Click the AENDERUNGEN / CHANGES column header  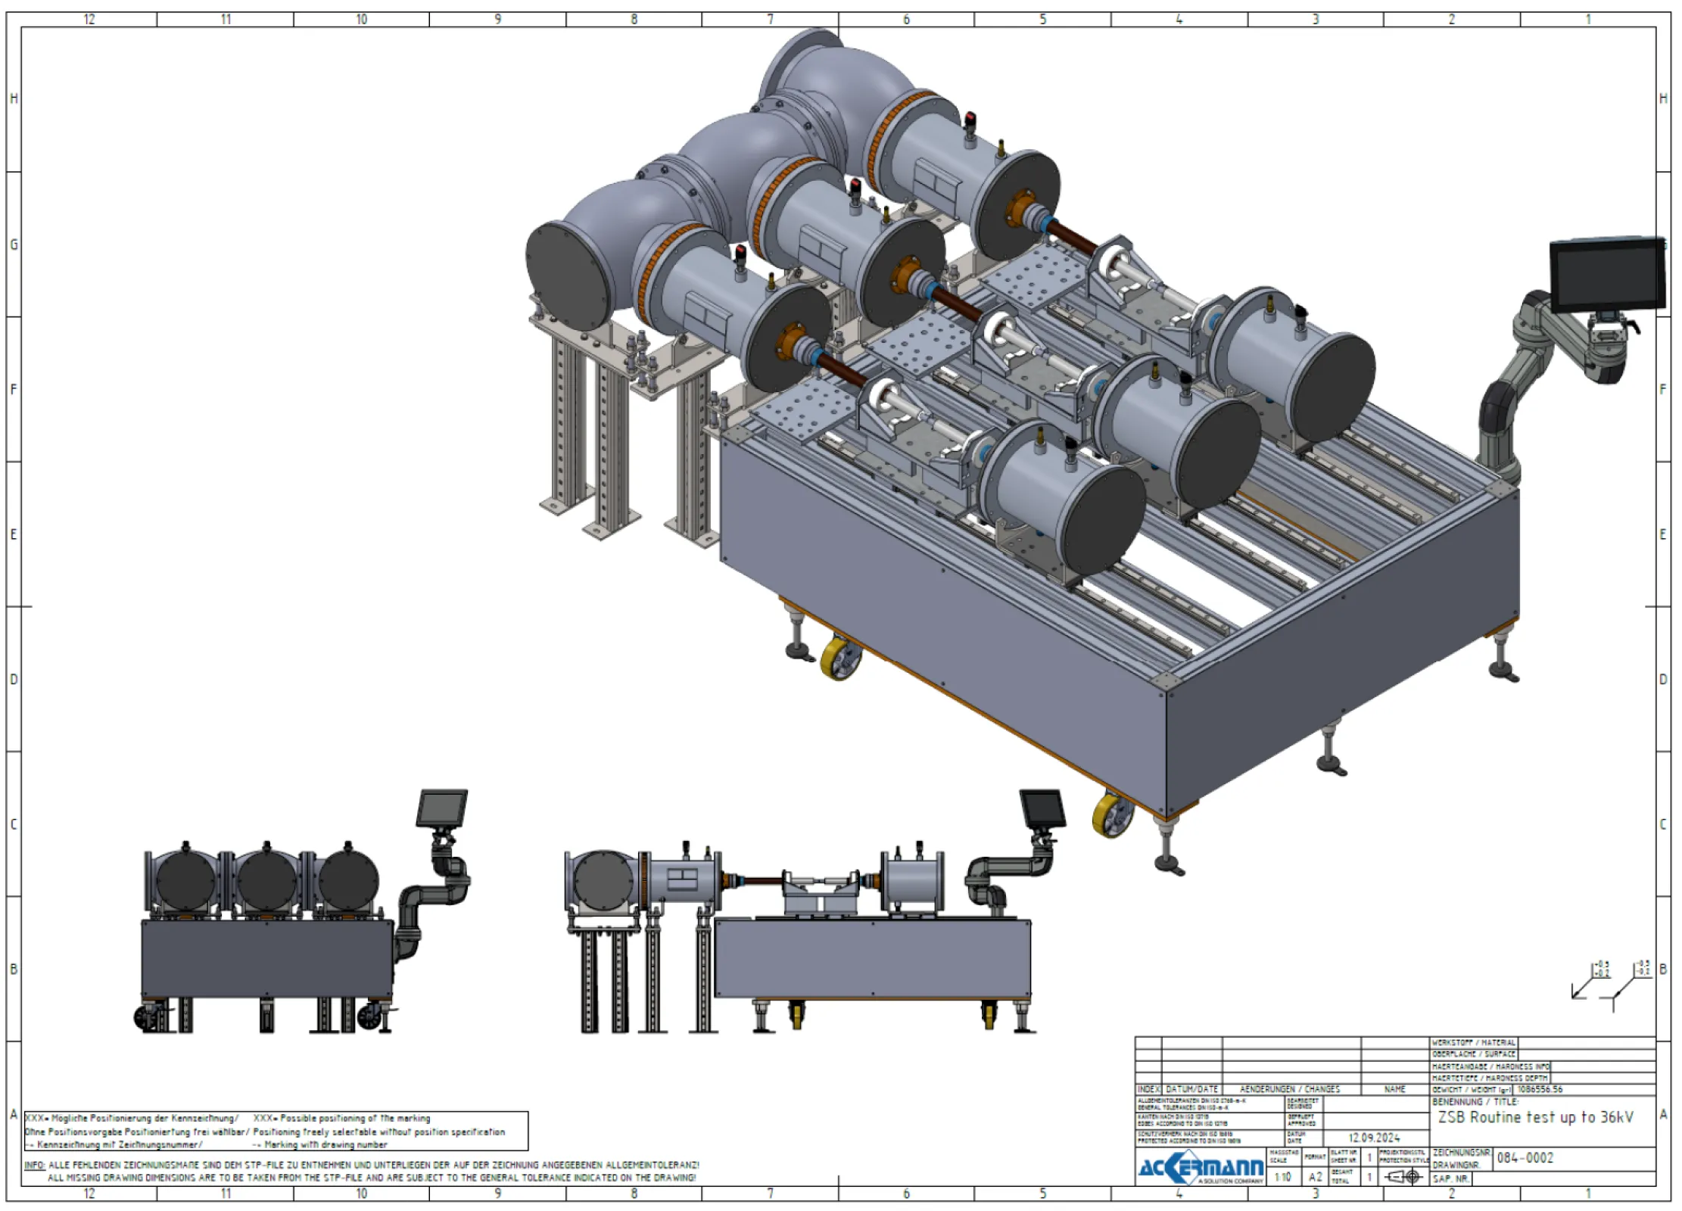1290,1089
